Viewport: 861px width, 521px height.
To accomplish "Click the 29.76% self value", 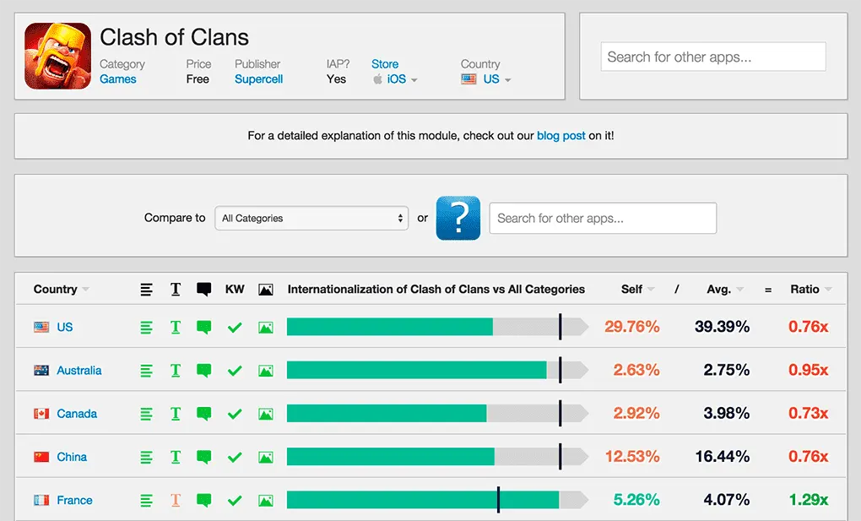I will 632,327.
